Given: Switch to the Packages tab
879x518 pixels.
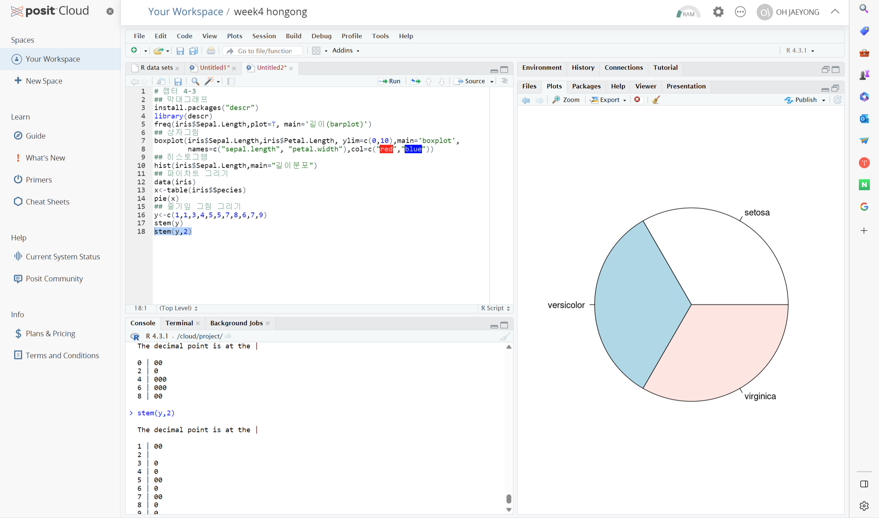Looking at the screenshot, I should click(x=586, y=86).
